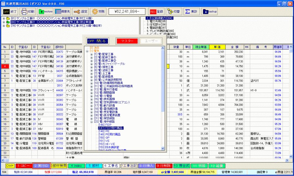Expand [14] 電:分電盤 node
This screenshot has height=176, width=294.
(92, 96)
